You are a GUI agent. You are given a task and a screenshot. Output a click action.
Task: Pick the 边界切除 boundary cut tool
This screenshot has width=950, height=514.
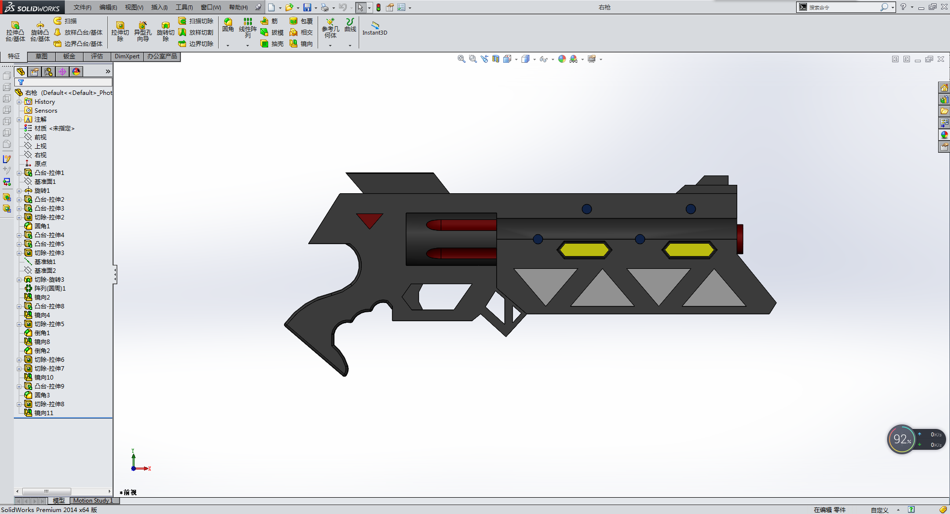pos(196,43)
